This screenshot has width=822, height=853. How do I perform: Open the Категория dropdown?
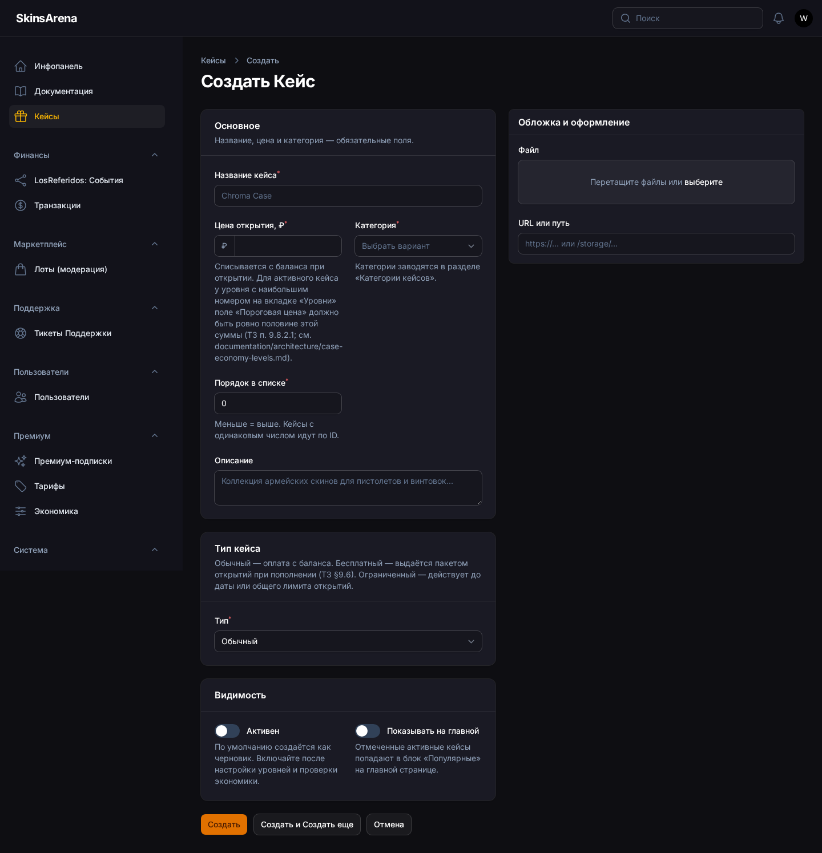418,246
